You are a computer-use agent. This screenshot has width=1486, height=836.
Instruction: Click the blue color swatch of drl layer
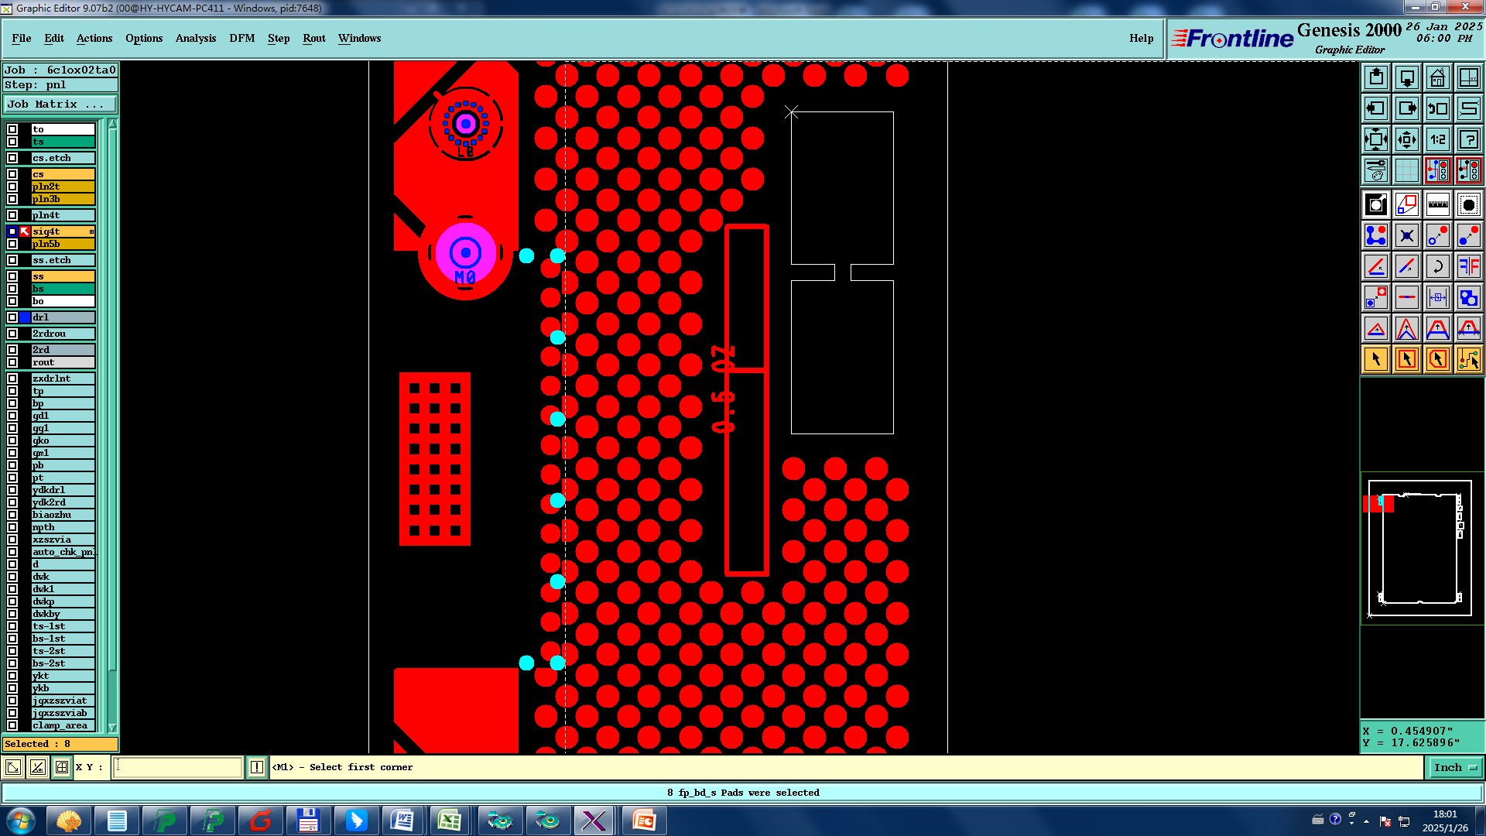(x=25, y=317)
